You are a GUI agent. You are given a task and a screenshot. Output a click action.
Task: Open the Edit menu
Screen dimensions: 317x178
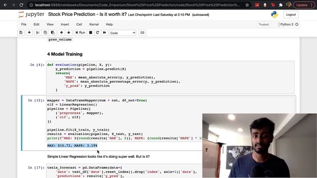point(36,24)
